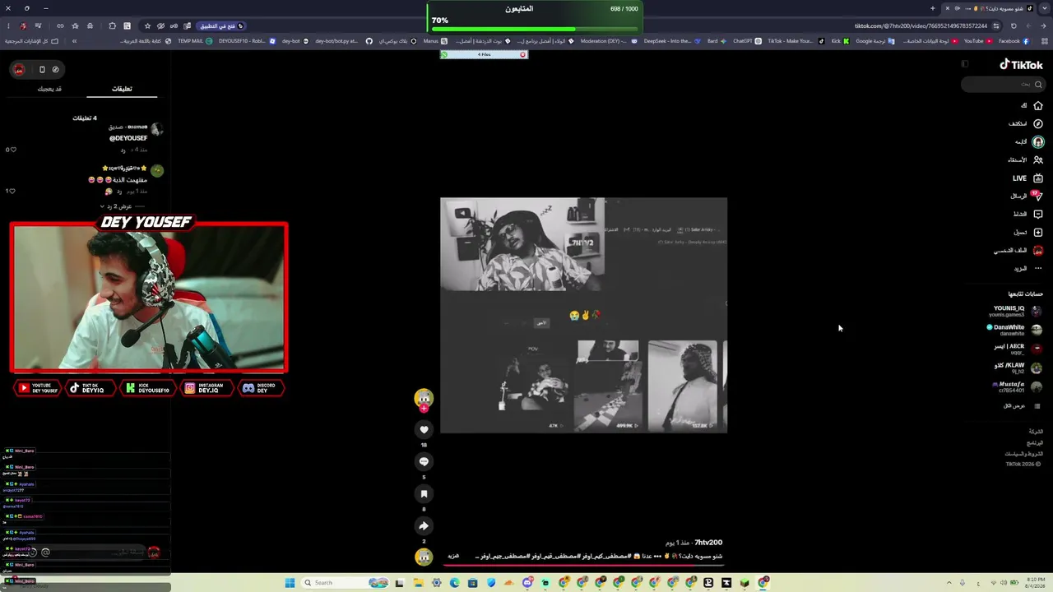
Task: Open the first commenter's avatar
Action: click(x=156, y=129)
